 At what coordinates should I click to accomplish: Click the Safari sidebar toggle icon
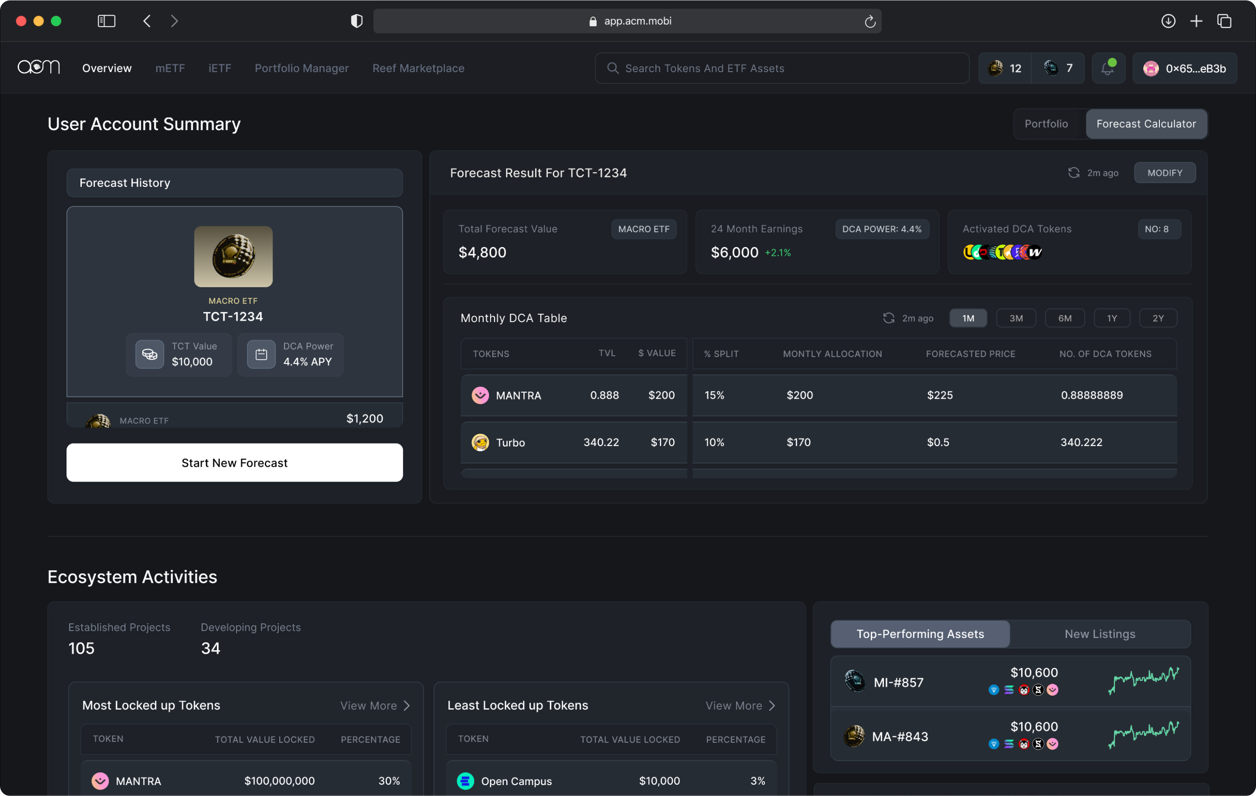click(106, 21)
